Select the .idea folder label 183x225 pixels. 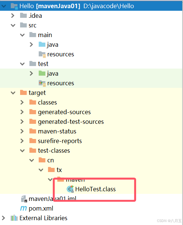(35, 16)
